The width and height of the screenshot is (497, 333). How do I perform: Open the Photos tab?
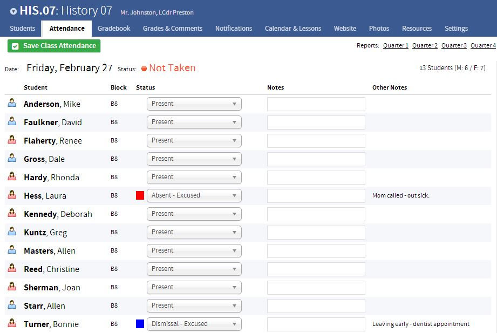379,29
